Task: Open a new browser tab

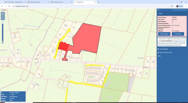Action: click(x=99, y=2)
